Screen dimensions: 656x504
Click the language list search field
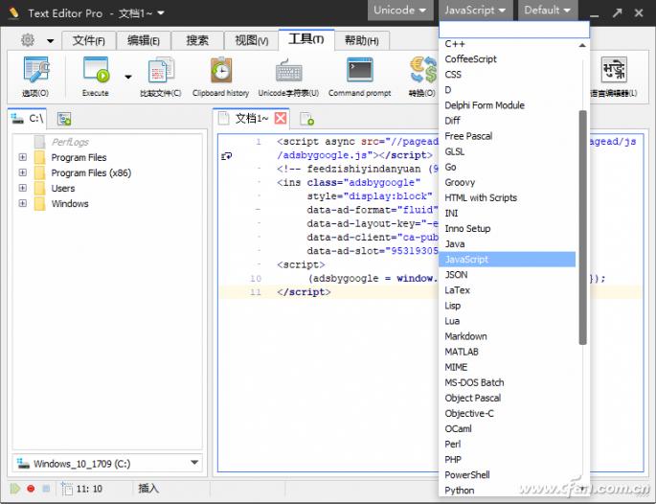point(513,30)
